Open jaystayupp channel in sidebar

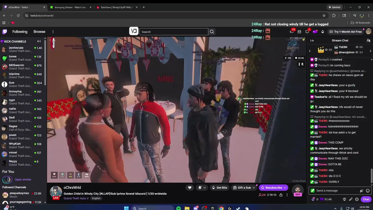pyautogui.click(x=22, y=50)
